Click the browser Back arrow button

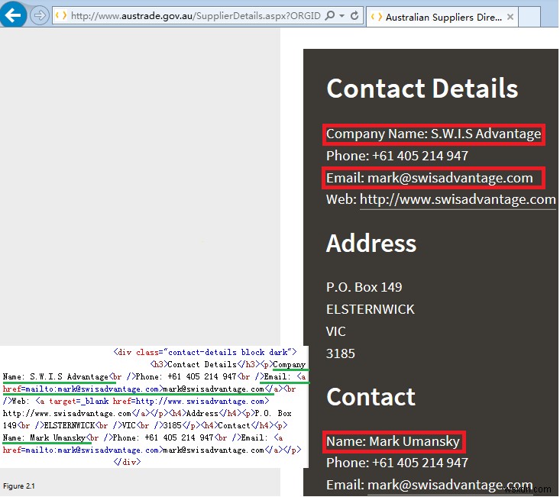point(13,15)
